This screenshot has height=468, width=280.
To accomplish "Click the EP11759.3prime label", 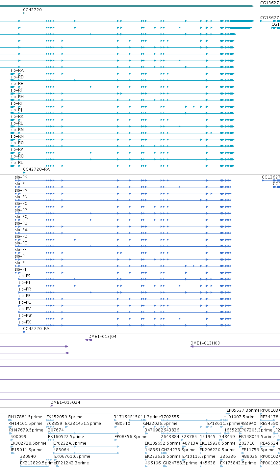I will [x=258, y=450].
